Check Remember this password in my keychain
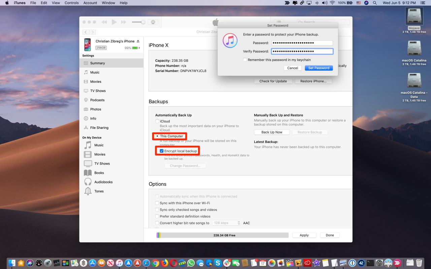 pyautogui.click(x=245, y=60)
